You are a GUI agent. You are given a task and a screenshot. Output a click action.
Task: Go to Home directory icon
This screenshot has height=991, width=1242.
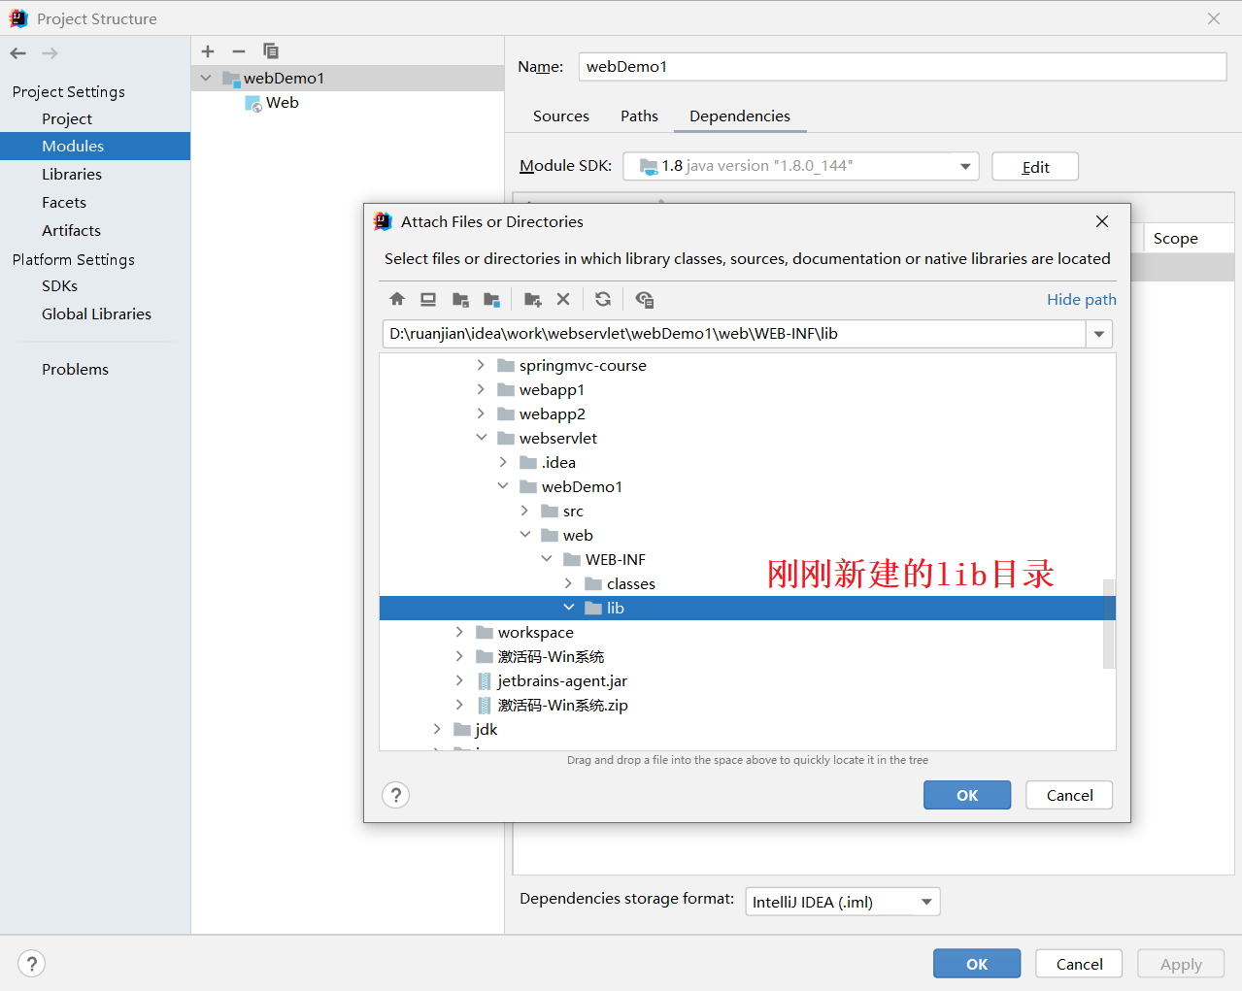pyautogui.click(x=396, y=299)
